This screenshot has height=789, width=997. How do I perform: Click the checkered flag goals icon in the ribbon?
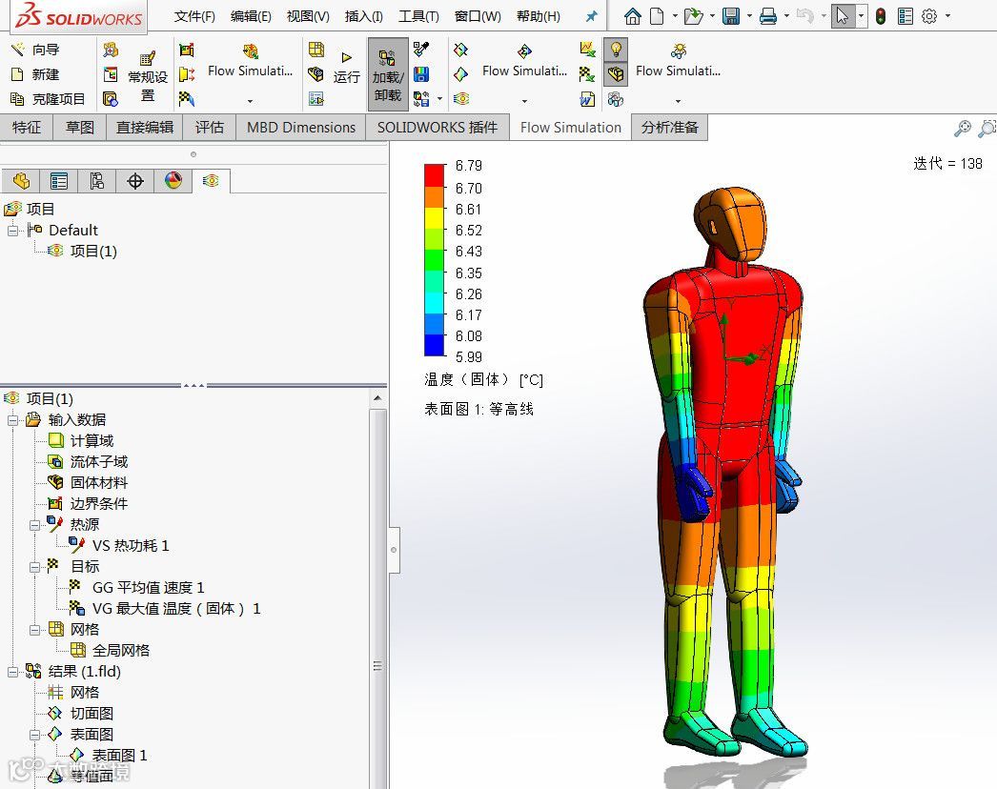186,98
